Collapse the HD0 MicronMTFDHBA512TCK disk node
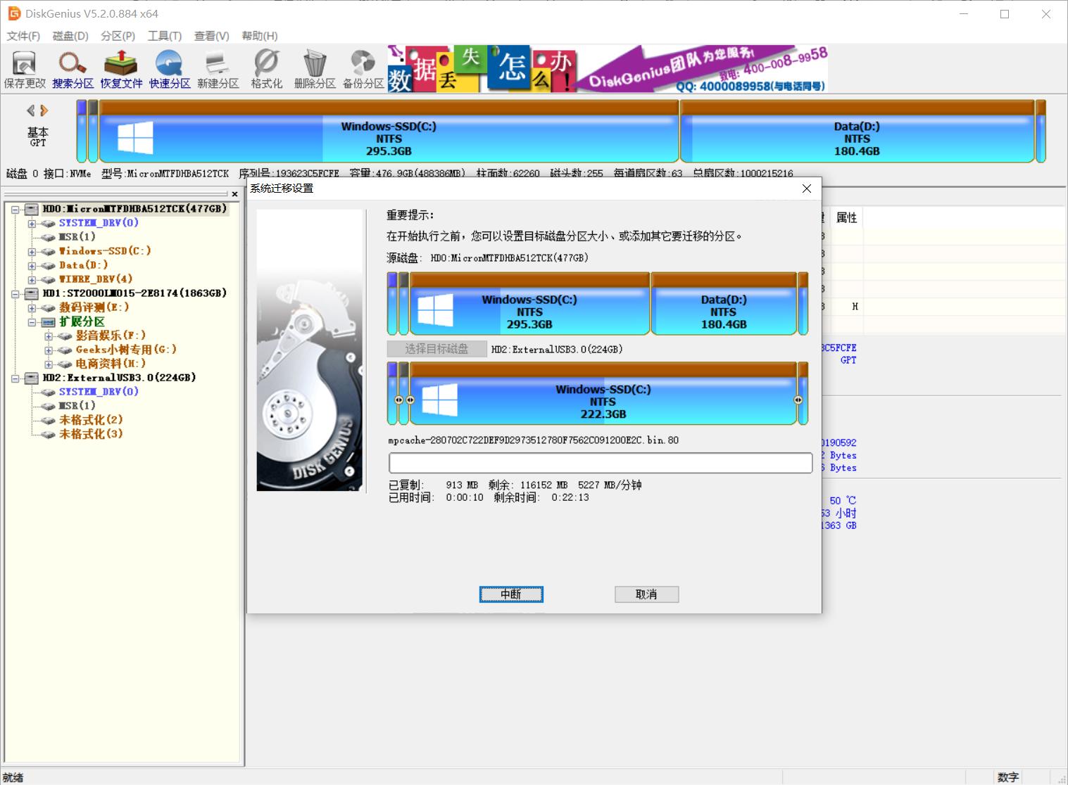 coord(15,210)
